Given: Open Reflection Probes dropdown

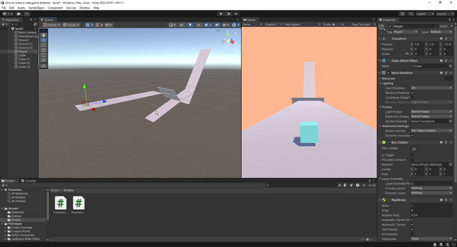Looking at the screenshot, I should tap(432, 117).
